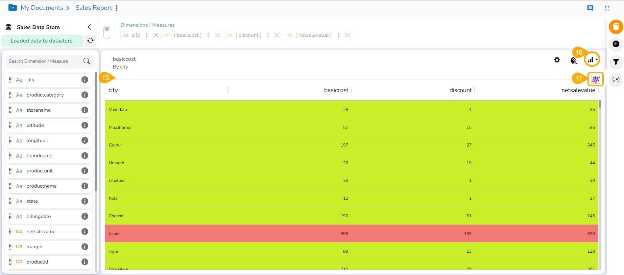Select the productcategory dimension item
Image resolution: width=624 pixels, height=275 pixels.
click(x=49, y=95)
